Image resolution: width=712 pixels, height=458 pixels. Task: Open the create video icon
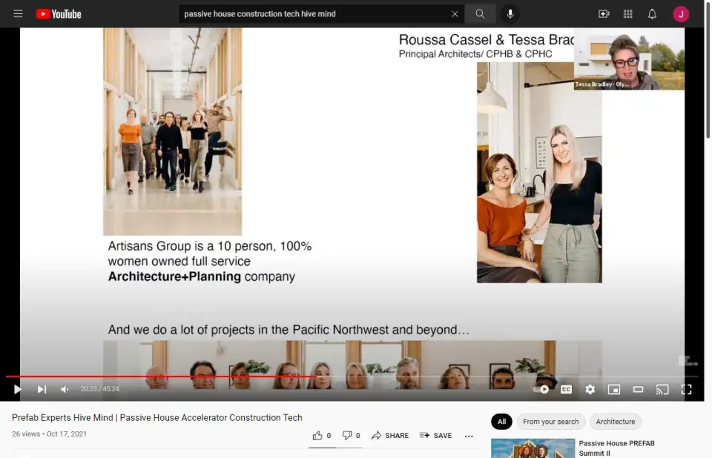point(604,14)
